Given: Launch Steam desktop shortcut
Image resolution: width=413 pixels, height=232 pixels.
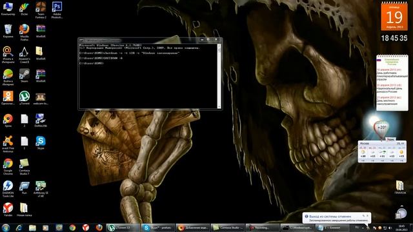Looking at the screenshot, I should [x=25, y=75].
